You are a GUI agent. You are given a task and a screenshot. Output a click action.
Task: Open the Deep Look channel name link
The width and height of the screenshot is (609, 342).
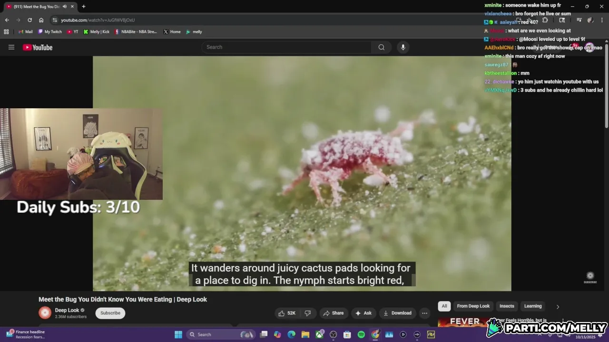67,310
